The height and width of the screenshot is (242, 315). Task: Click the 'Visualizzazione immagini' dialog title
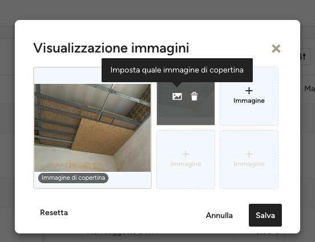[x=111, y=48]
